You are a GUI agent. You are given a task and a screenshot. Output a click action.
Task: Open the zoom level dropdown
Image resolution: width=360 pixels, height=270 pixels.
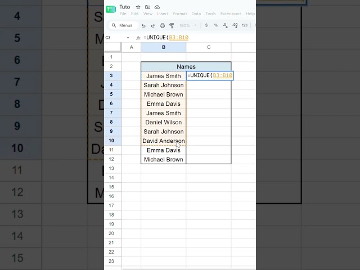point(188,25)
